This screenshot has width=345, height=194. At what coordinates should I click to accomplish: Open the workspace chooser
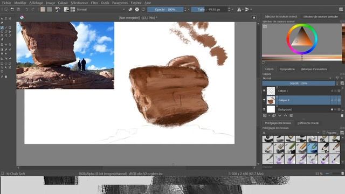coord(341,10)
